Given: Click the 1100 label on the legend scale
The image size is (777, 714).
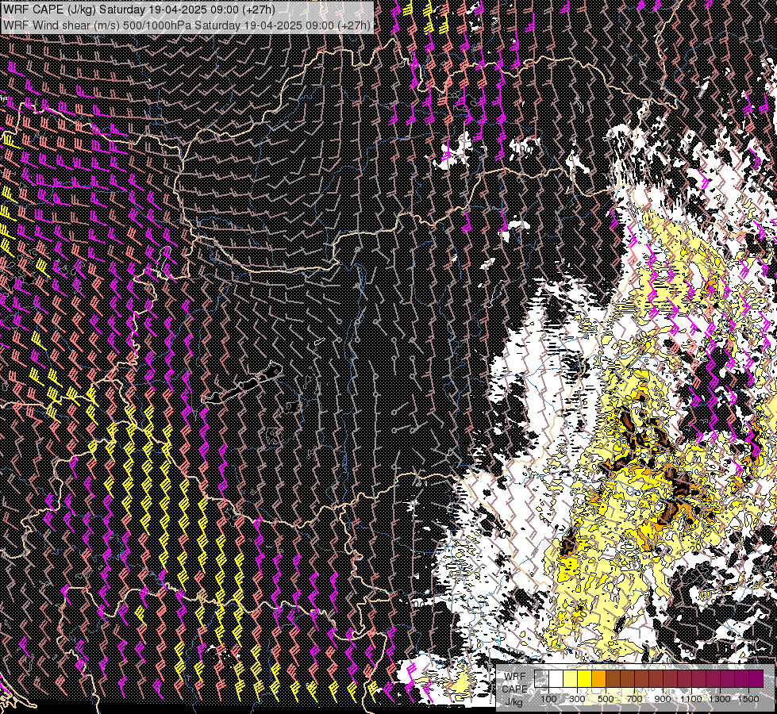Looking at the screenshot, I should (690, 699).
